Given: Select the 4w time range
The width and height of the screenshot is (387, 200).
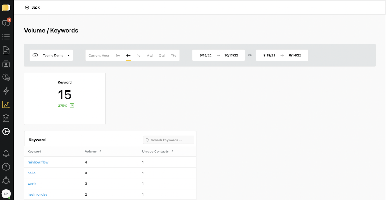Looking at the screenshot, I should coord(128,56).
